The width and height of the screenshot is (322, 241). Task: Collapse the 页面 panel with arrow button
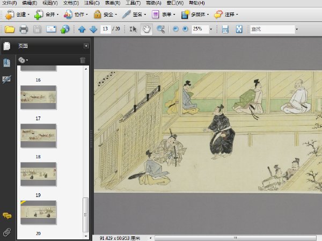point(86,46)
